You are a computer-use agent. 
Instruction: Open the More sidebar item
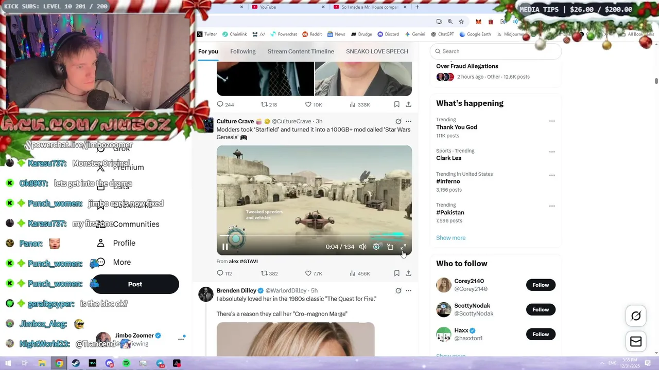[x=114, y=262]
